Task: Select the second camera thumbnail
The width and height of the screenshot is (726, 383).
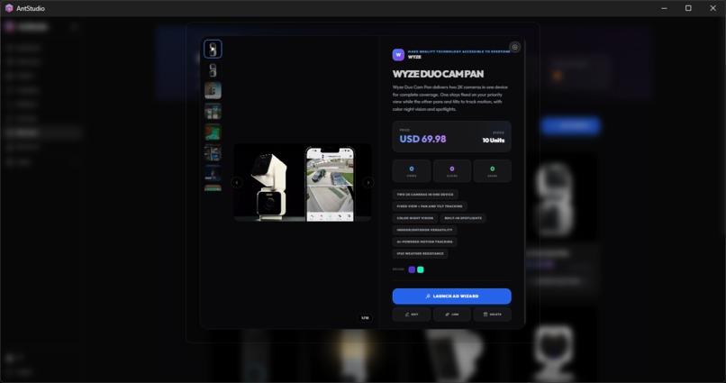Action: [x=213, y=70]
